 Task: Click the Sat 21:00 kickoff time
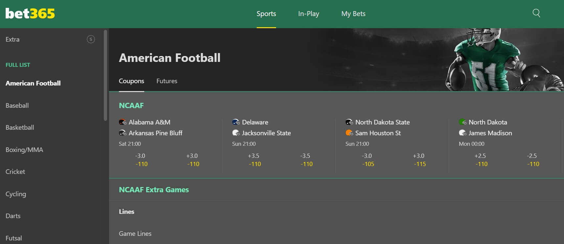click(130, 144)
